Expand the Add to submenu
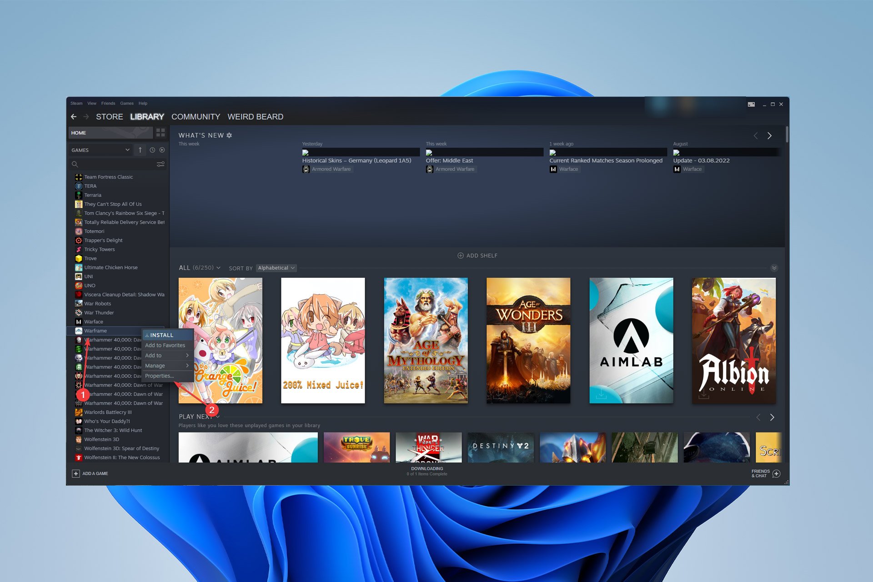 [x=167, y=356]
